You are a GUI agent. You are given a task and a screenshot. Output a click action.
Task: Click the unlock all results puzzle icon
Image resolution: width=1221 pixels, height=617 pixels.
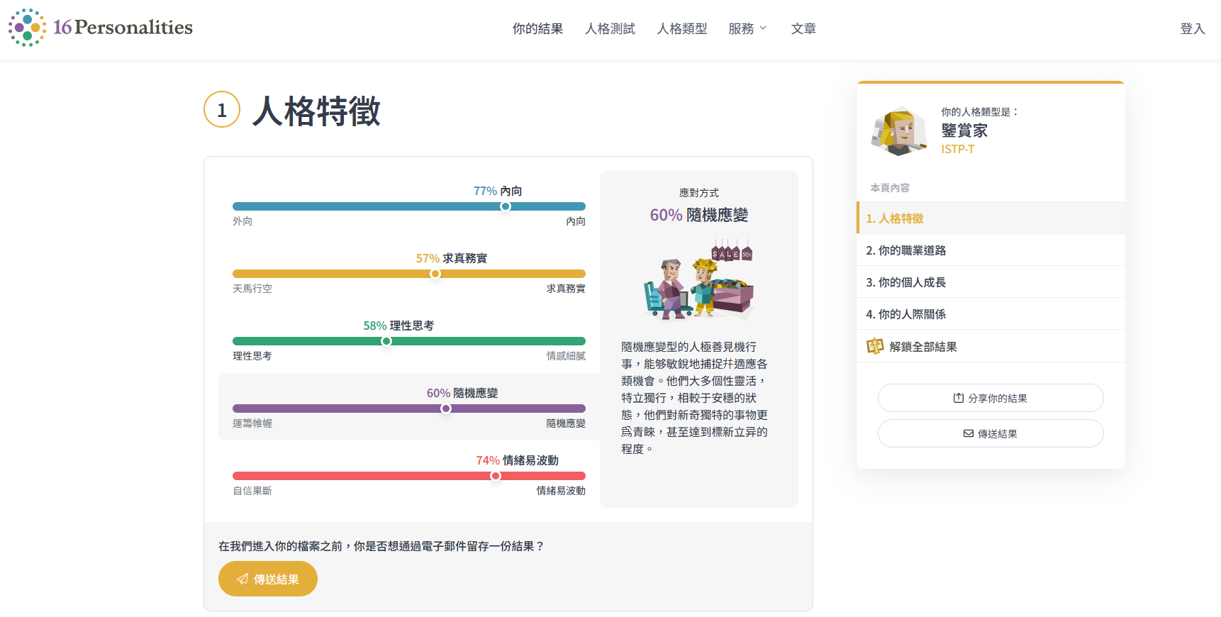875,346
